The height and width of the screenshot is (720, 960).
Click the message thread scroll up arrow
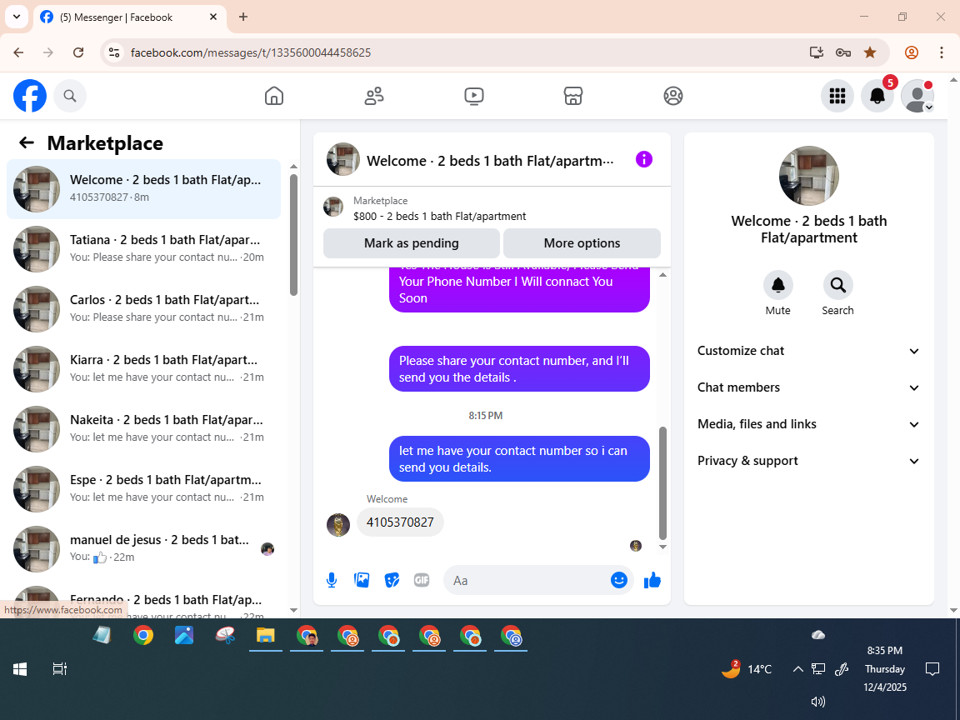(x=662, y=275)
